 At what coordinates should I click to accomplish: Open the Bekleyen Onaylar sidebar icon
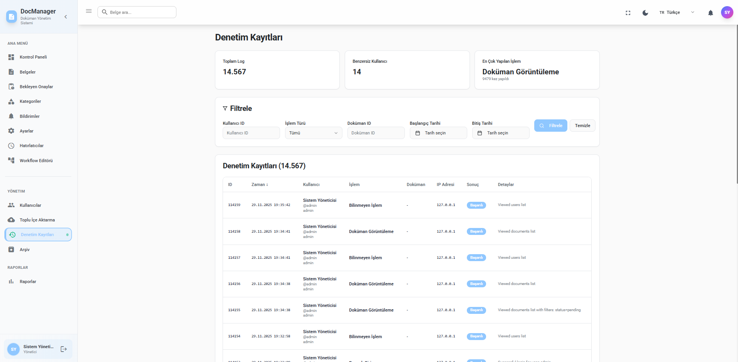coord(12,87)
